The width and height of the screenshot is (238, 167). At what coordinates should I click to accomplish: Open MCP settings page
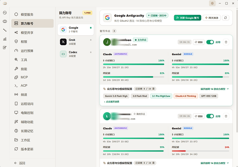coord(32,77)
